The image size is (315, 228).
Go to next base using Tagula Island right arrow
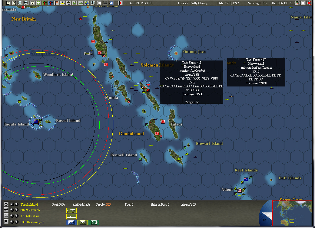[17, 204]
